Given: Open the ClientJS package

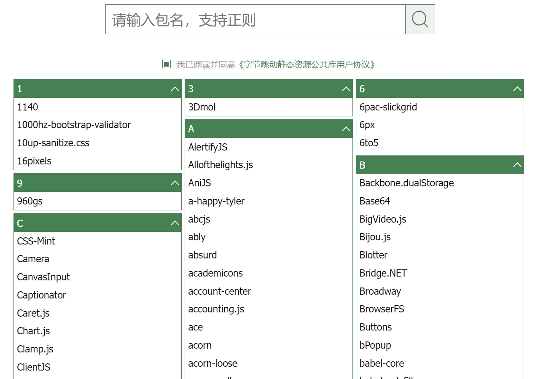Looking at the screenshot, I should [x=33, y=367].
